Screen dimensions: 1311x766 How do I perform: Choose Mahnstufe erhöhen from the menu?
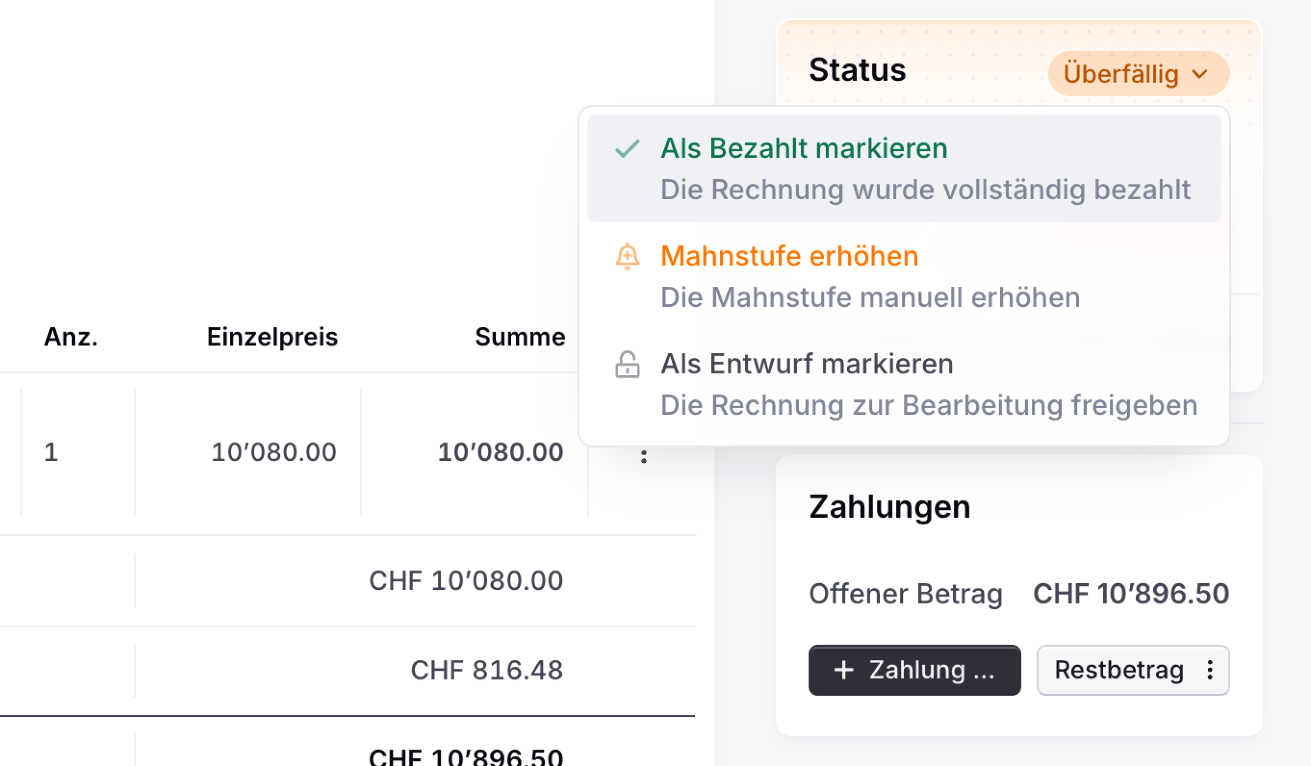(x=904, y=276)
